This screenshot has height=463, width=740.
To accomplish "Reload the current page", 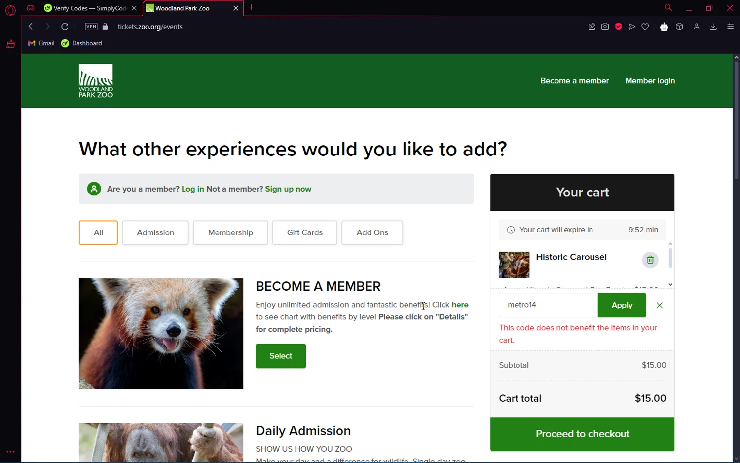I will pos(65,26).
